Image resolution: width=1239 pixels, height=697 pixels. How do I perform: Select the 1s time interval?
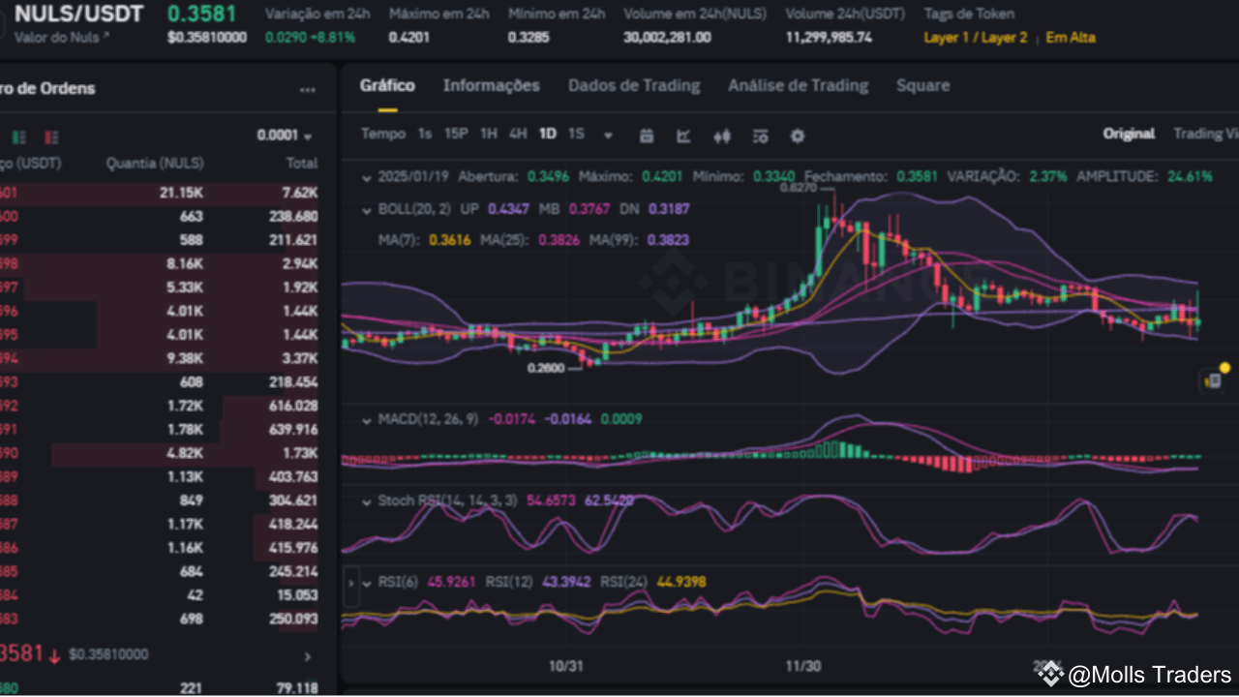(425, 135)
